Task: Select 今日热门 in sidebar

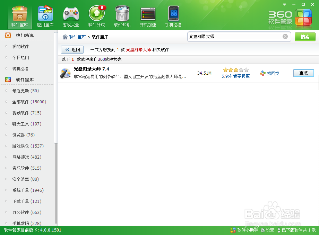Action: point(20,58)
